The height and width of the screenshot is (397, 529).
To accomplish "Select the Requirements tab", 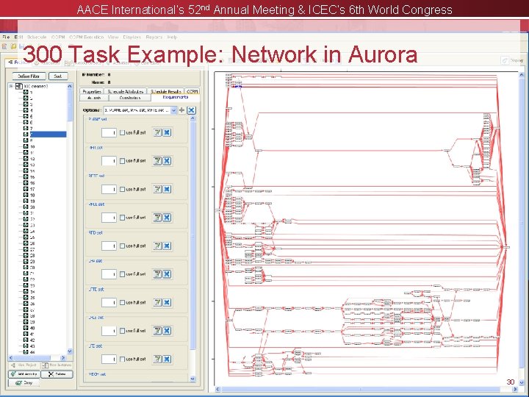I will point(176,97).
